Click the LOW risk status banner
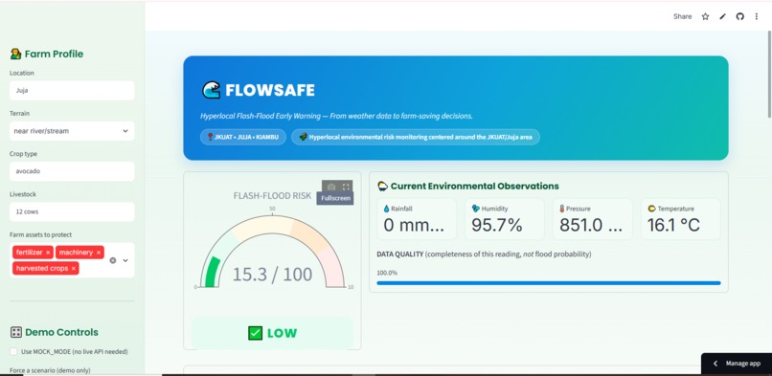This screenshot has width=772, height=376. coord(272,333)
